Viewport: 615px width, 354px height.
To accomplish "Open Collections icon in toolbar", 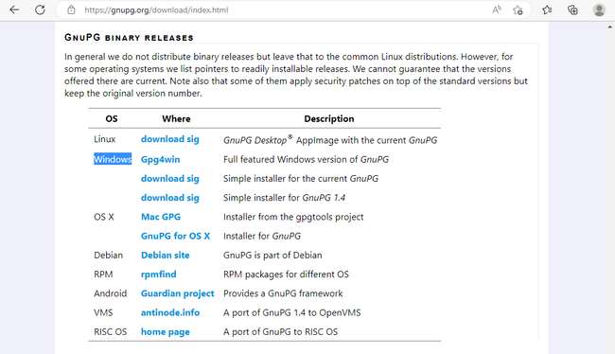I will pyautogui.click(x=572, y=9).
